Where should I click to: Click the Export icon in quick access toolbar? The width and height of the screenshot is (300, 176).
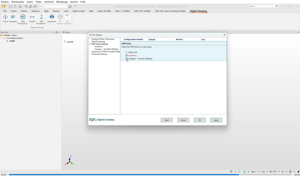pos(15,6)
